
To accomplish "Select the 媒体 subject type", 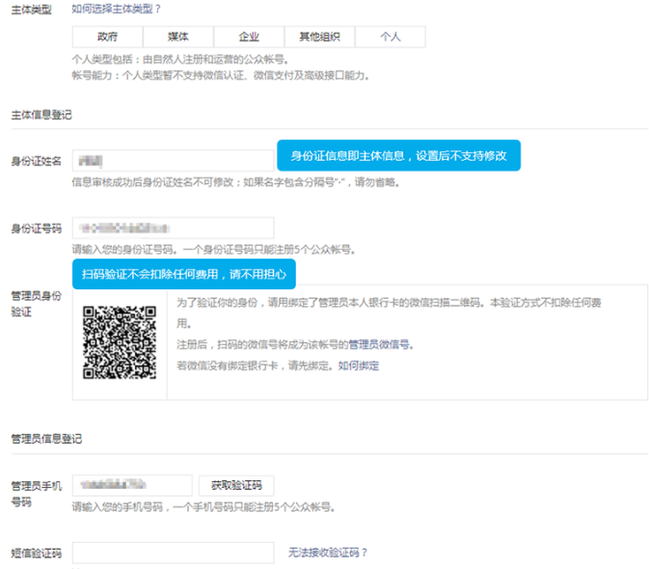I will (177, 37).
